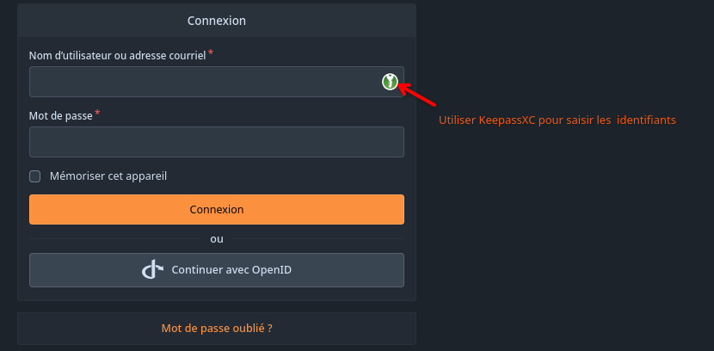The width and height of the screenshot is (714, 351).
Task: Click the OpenID logo icon
Action: click(x=152, y=269)
